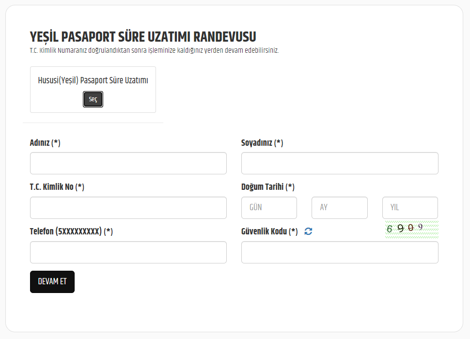The width and height of the screenshot is (470, 339).
Task: Click the YIL birth year field
Action: 410,208
